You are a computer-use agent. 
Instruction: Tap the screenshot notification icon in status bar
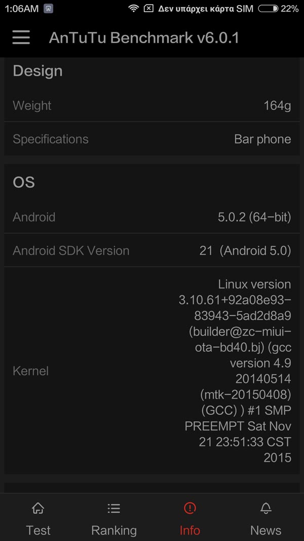[x=48, y=9]
